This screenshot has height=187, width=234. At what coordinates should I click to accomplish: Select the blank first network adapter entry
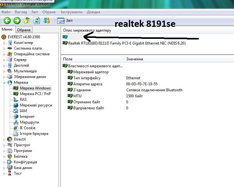[72, 37]
